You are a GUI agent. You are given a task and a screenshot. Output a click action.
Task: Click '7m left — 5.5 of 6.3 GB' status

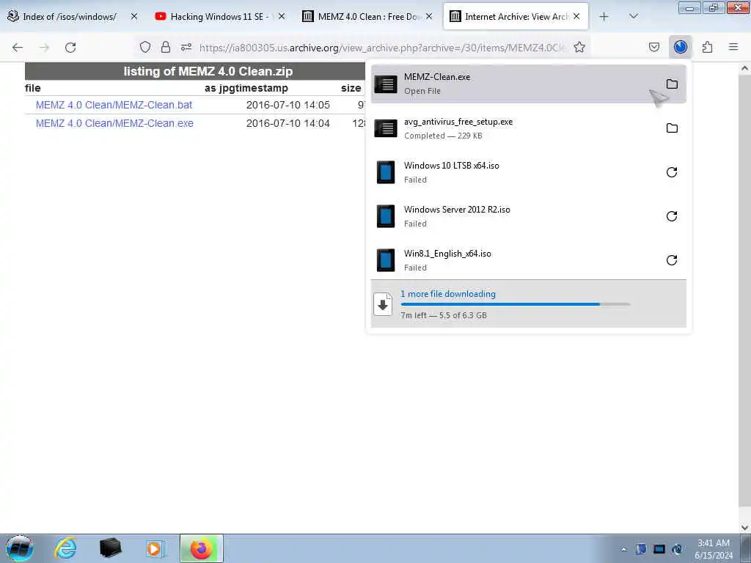[x=444, y=315]
